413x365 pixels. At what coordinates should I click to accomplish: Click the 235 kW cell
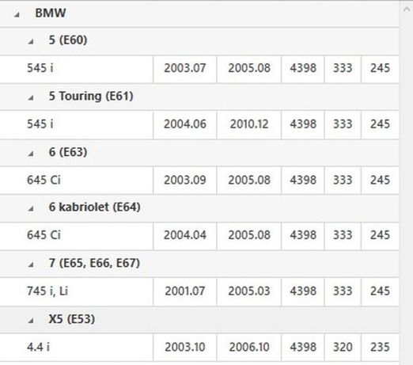[x=380, y=348]
